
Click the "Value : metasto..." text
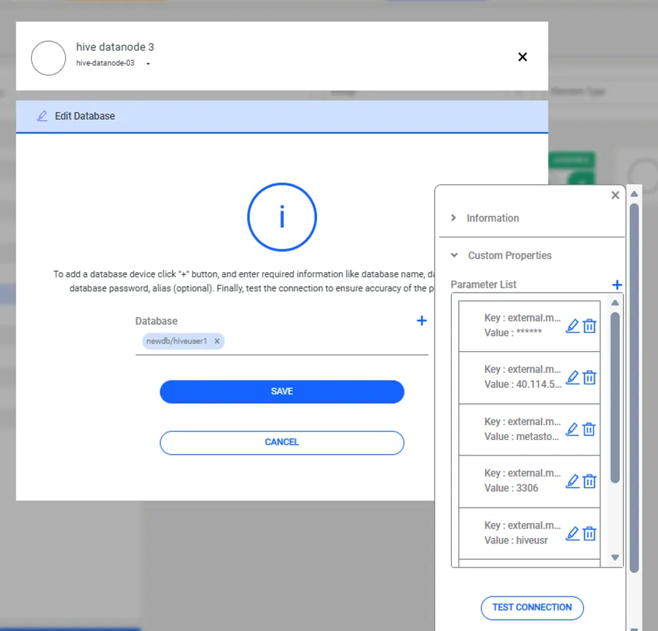(522, 436)
